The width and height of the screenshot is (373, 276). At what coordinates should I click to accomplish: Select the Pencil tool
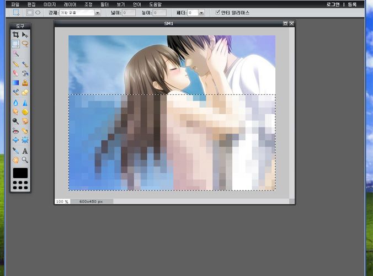15,64
